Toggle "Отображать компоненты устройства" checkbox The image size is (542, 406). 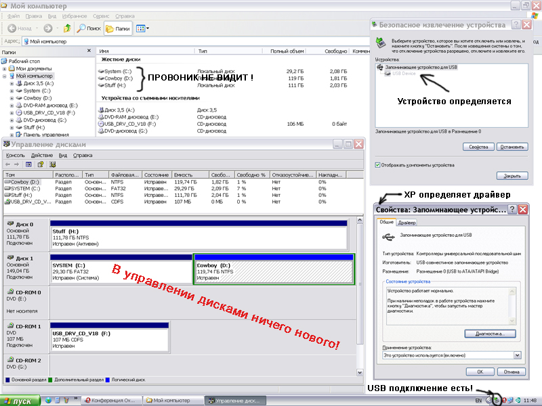[377, 165]
